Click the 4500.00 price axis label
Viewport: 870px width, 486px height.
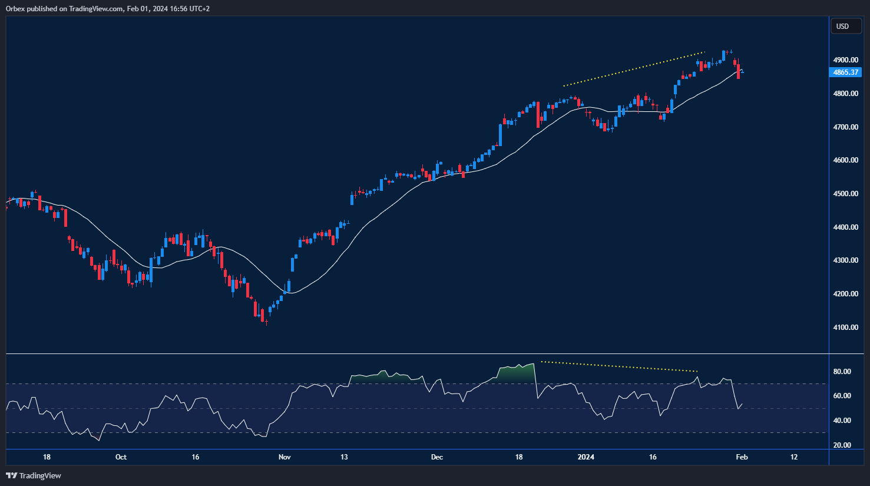(x=845, y=194)
